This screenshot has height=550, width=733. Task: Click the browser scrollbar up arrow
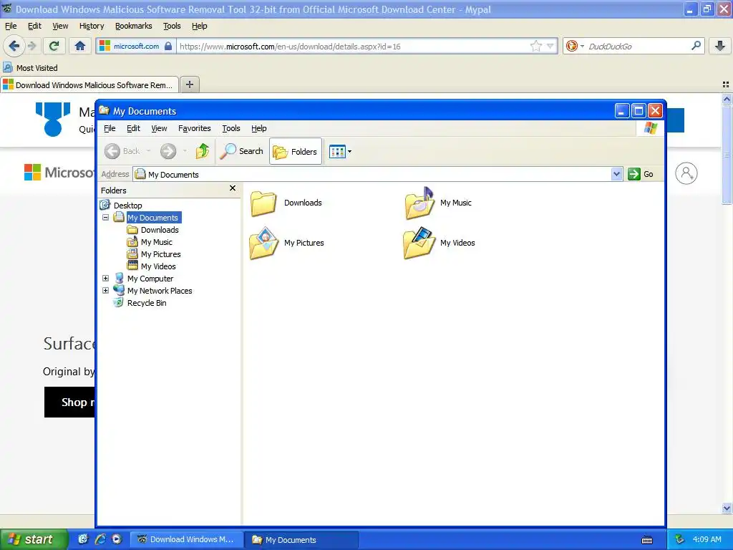(727, 99)
